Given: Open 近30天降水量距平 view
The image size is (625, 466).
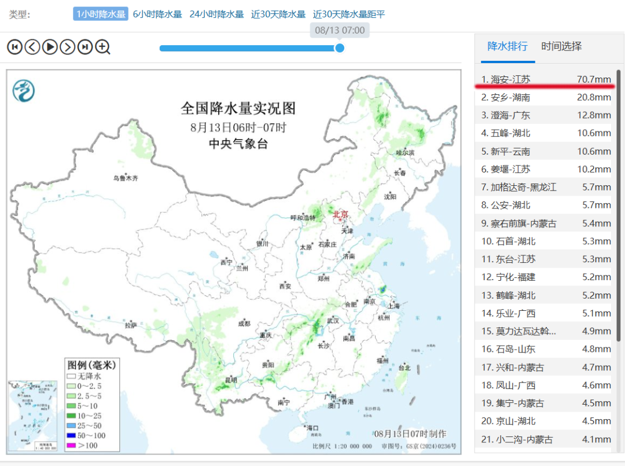Looking at the screenshot, I should [x=349, y=14].
